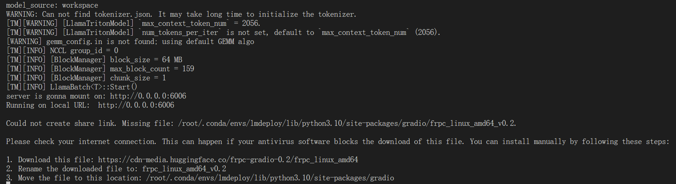Viewport: 676px width, 184px height.
Task: Click the NCCL group_id = 0 line
Action: (x=62, y=51)
